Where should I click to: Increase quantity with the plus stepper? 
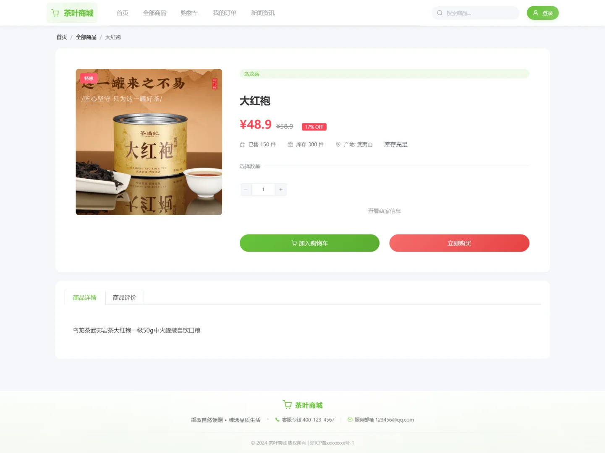(280, 189)
